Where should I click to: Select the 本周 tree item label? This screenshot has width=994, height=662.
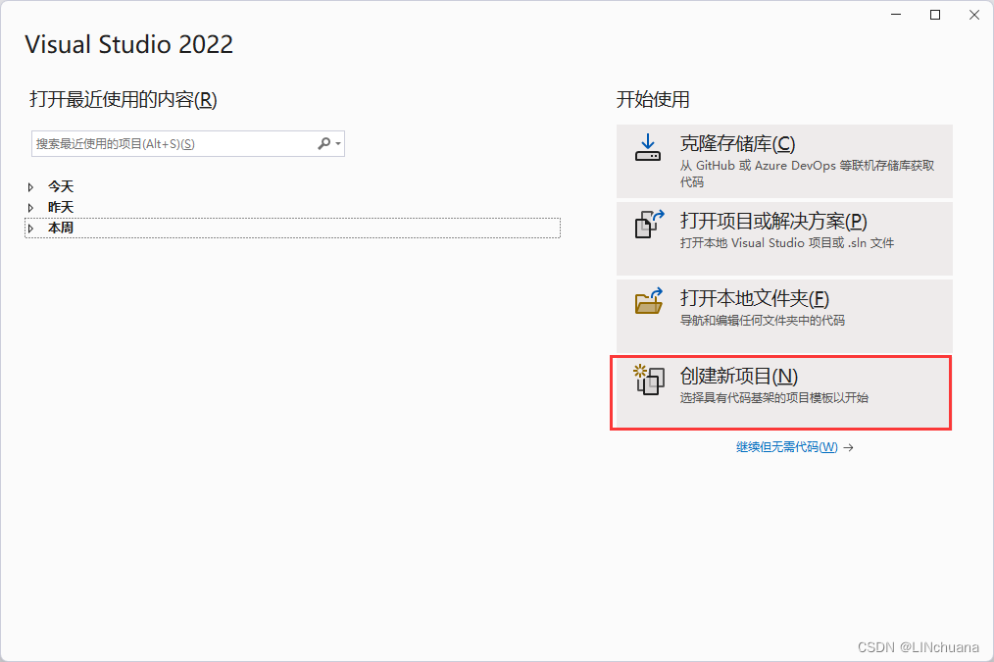(61, 228)
